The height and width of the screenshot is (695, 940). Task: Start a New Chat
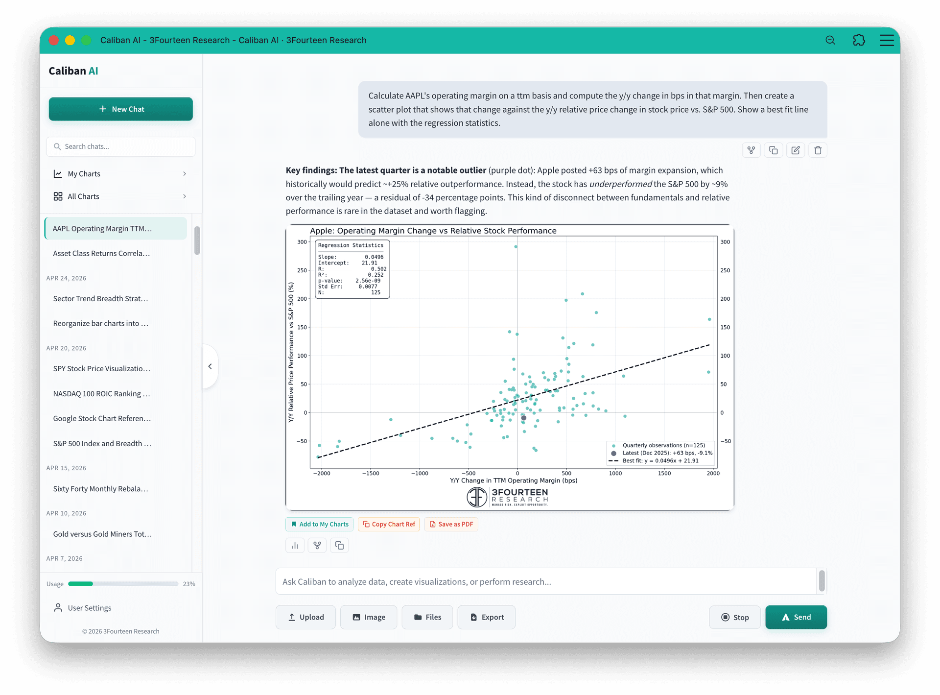pyautogui.click(x=121, y=109)
